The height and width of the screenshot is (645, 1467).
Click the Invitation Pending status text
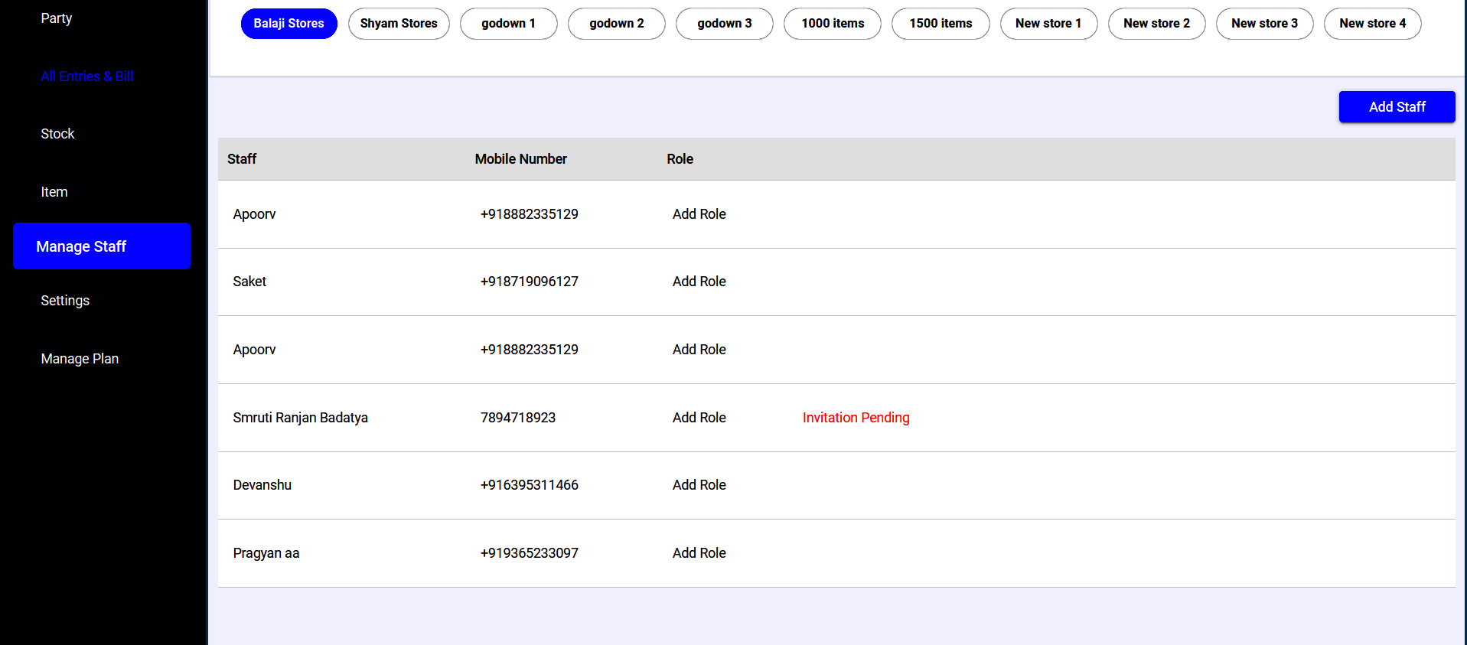856,418
